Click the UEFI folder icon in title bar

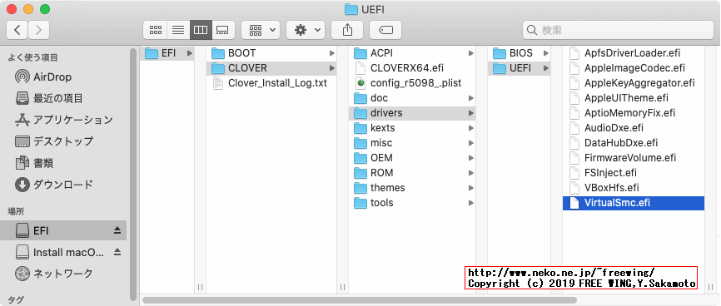pos(351,9)
